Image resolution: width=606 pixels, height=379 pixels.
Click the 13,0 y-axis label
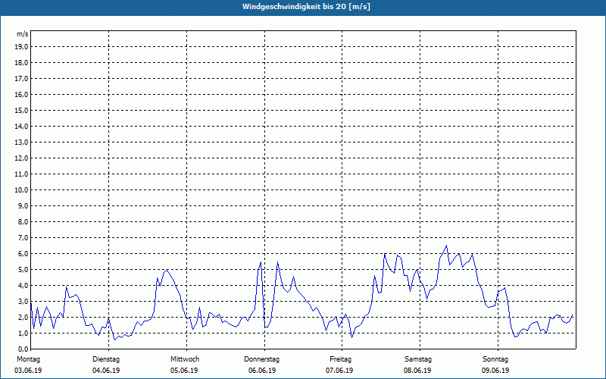(x=21, y=142)
